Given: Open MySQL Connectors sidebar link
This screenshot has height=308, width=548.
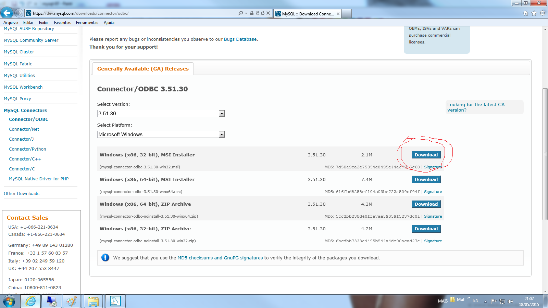Looking at the screenshot, I should [x=25, y=111].
